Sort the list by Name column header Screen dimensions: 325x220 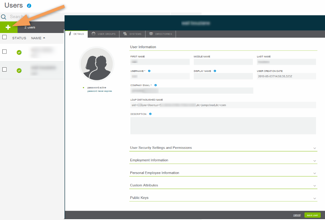coord(36,38)
